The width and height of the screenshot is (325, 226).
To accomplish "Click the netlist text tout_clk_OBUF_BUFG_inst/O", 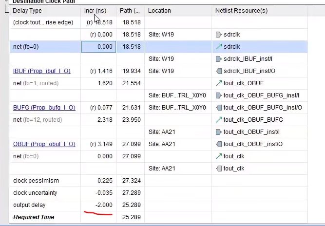I will (263, 108).
